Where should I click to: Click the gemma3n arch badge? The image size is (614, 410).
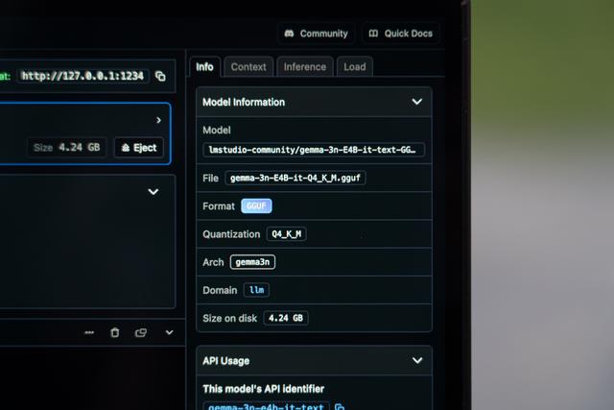252,262
